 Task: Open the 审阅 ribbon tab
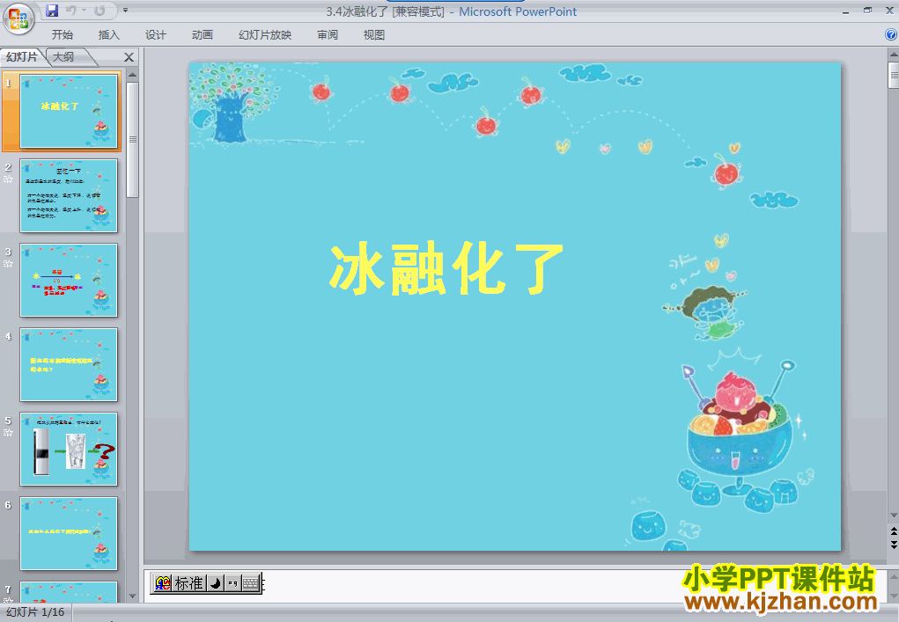coord(328,35)
